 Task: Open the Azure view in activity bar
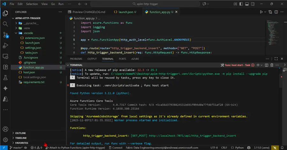(x=5, y=99)
